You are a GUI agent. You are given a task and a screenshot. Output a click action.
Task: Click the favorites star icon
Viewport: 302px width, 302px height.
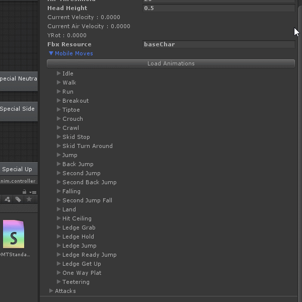tap(29, 200)
